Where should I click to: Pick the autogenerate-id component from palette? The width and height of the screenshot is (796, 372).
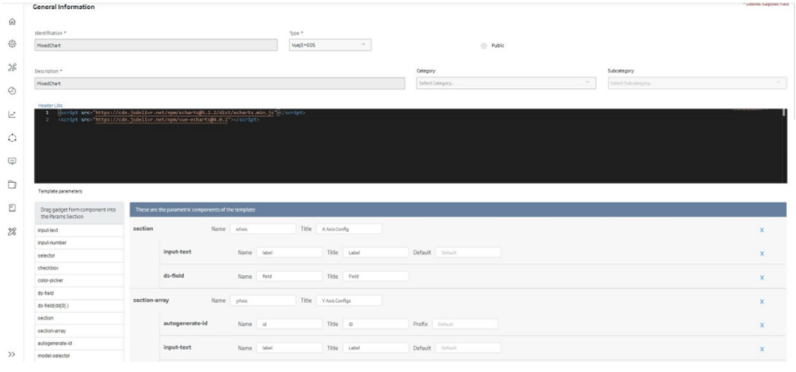[x=79, y=343]
